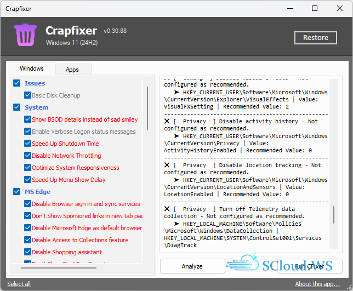Screen dimensions: 353x291
Task: Select the Issues tree label
Action: (x=35, y=83)
